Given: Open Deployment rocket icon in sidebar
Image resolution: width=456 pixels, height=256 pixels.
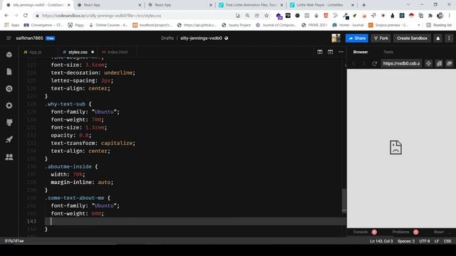Looking at the screenshot, I should pyautogui.click(x=9, y=139).
